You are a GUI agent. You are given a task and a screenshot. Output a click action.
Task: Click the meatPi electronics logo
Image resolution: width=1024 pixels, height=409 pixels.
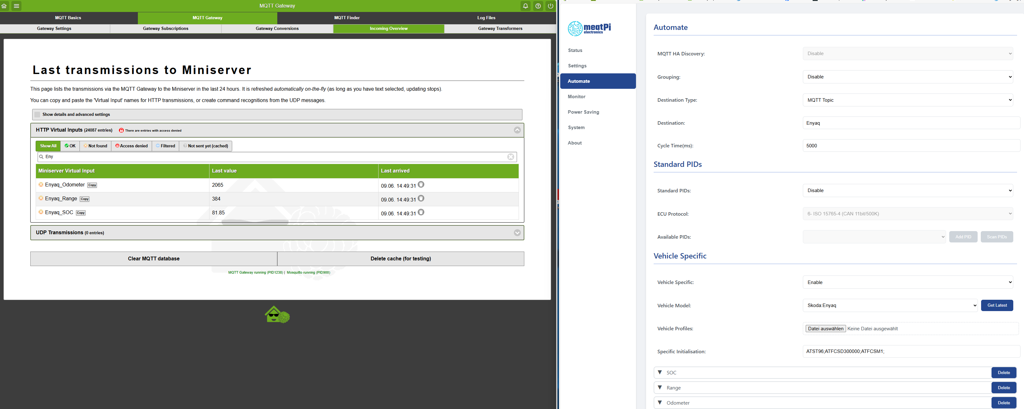[x=589, y=29]
